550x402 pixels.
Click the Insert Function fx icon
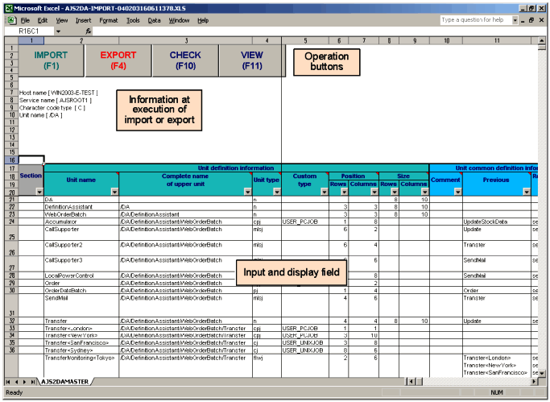coord(88,31)
